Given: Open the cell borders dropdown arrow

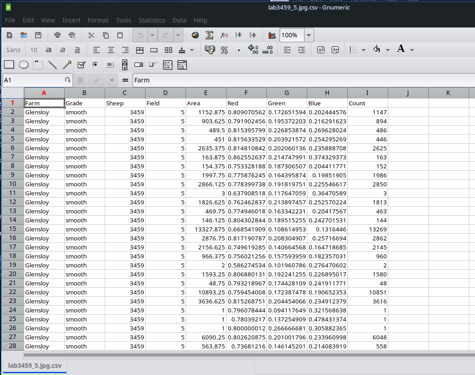Looking at the screenshot, I should [364, 50].
